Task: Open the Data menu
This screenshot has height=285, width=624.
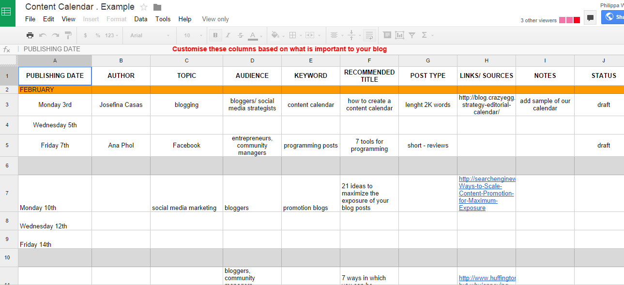Action: [x=141, y=19]
